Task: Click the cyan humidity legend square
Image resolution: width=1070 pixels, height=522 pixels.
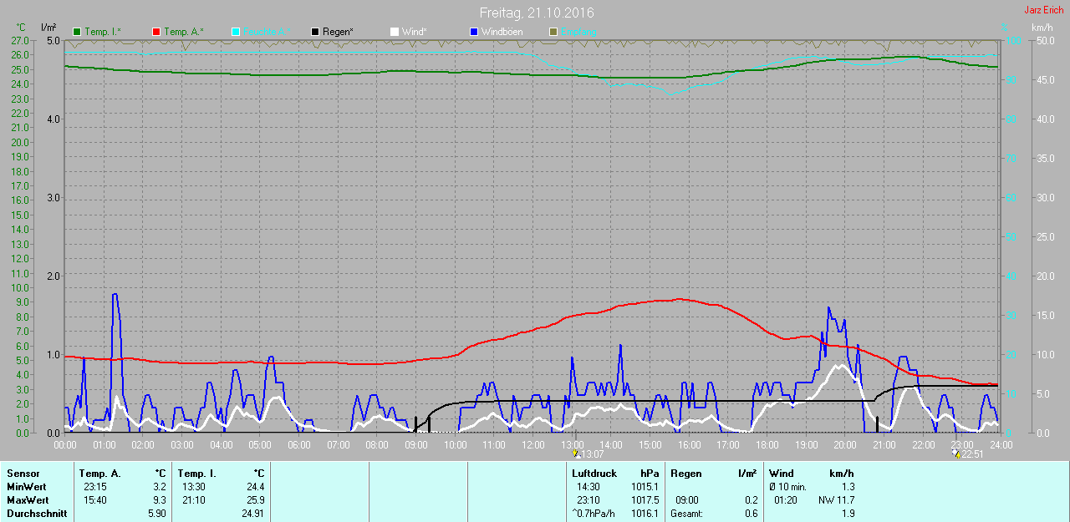Action: tap(236, 32)
